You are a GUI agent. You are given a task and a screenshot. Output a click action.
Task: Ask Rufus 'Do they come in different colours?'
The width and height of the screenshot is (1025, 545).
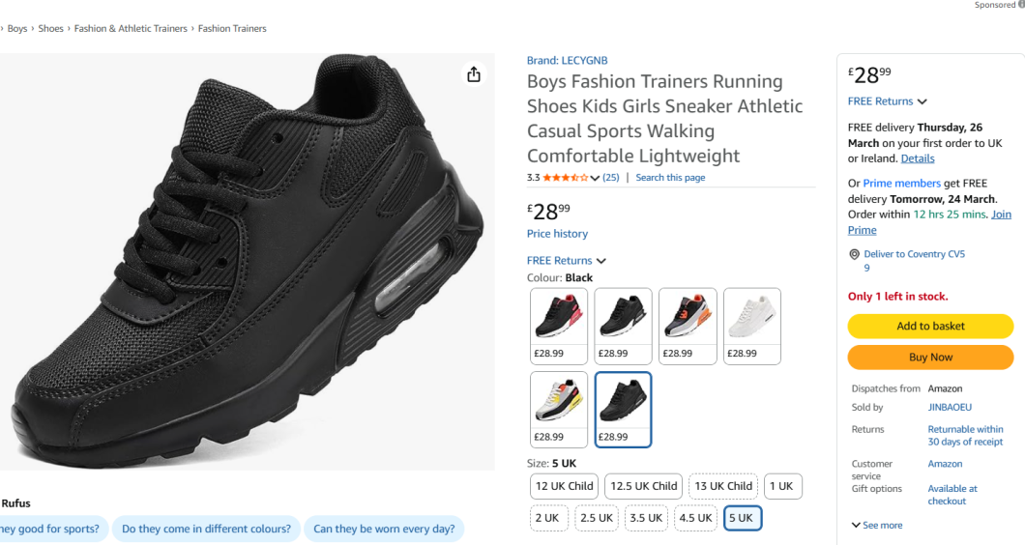(x=206, y=529)
